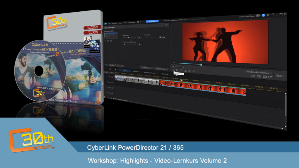Click the snapshot camera icon
Viewport: 299px width, 168px height.
[x=259, y=76]
